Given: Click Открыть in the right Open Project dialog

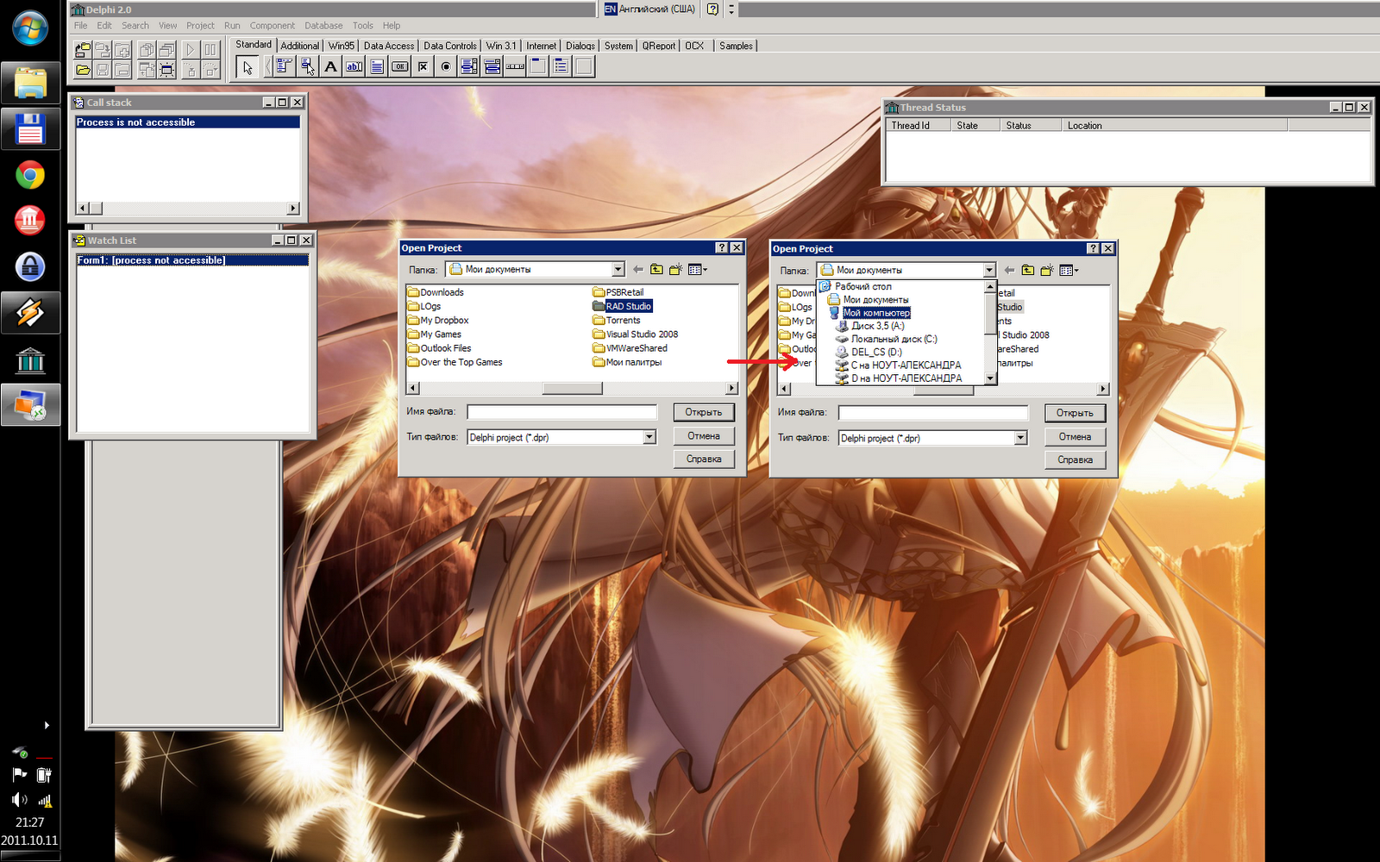Looking at the screenshot, I should click(x=1075, y=413).
